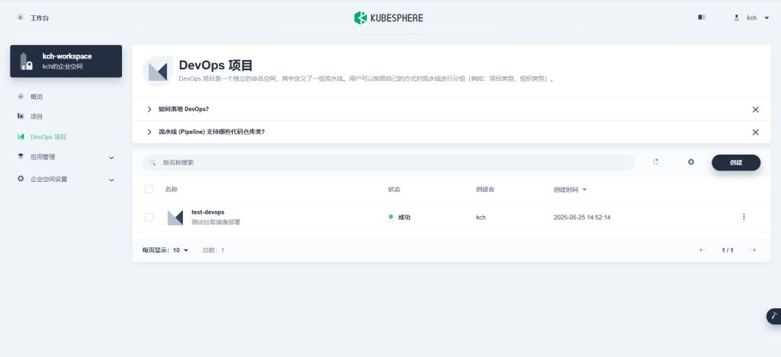
Task: Open 概览 overview in the sidebar
Action: pos(37,97)
